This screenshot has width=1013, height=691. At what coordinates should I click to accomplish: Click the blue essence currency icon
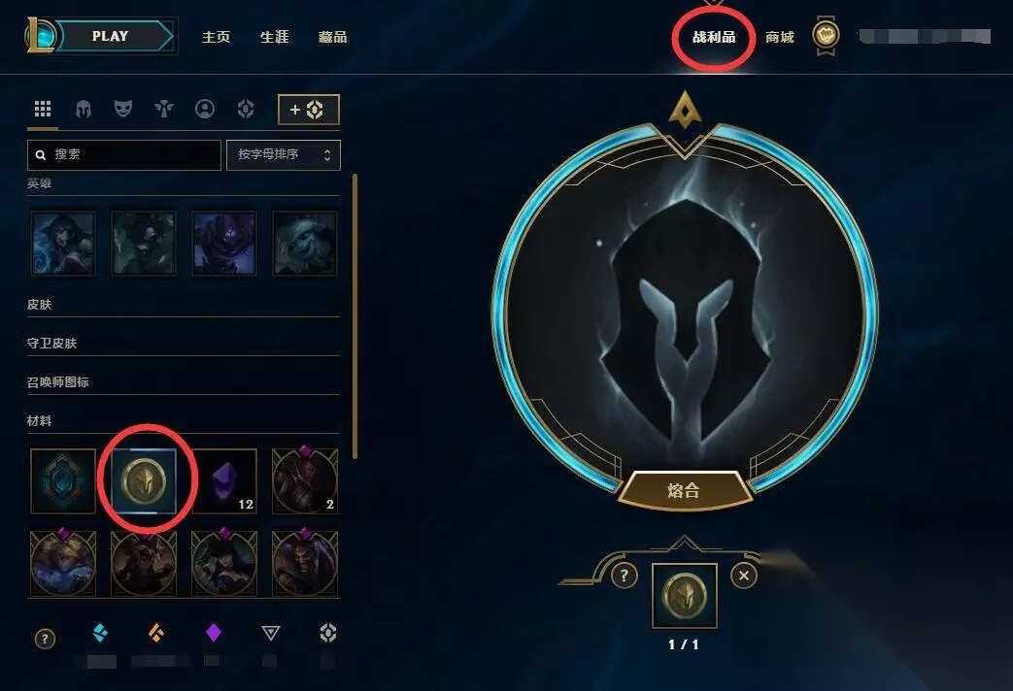(x=100, y=633)
